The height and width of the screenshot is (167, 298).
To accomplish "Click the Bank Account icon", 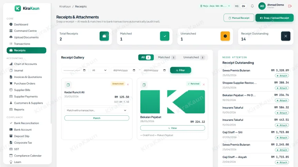I will pos(11,129).
